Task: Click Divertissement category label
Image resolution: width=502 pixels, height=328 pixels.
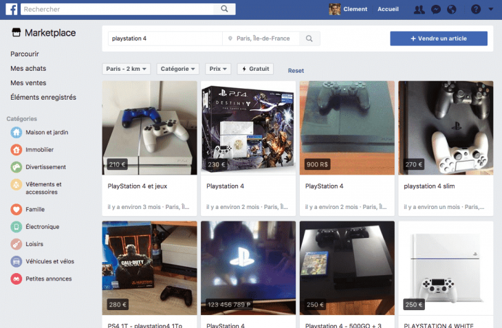Action: point(46,166)
